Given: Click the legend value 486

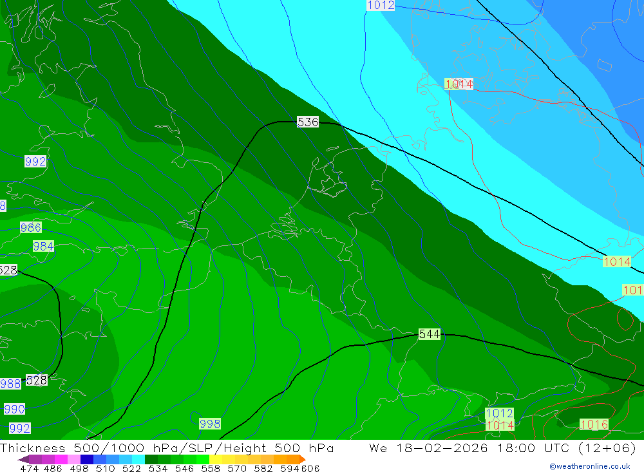Looking at the screenshot, I should click(x=52, y=468).
